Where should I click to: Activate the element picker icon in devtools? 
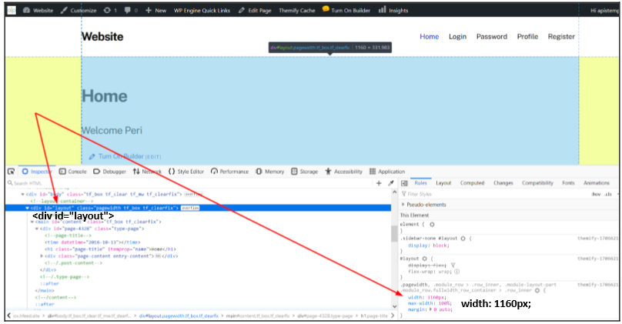11,172
